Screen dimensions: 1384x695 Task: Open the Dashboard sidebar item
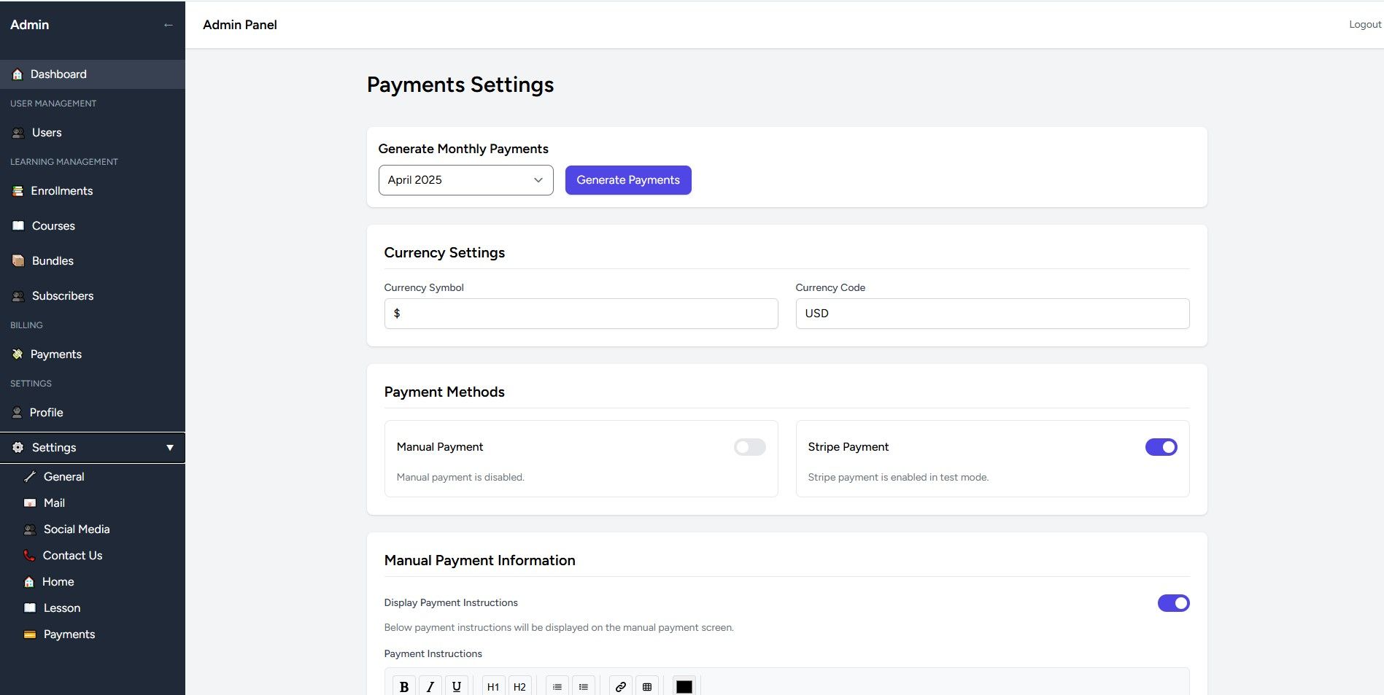tap(58, 74)
